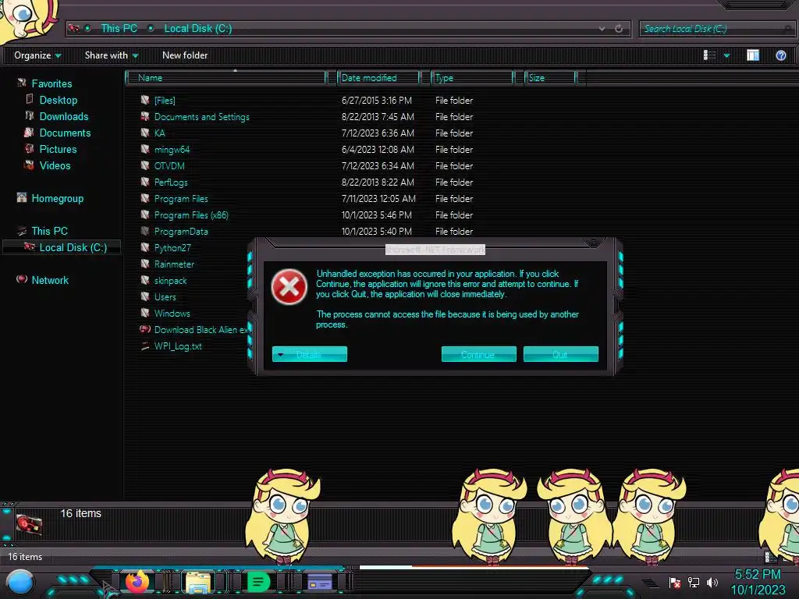
Task: Show the taskbar clock showing 5:52 PM
Action: [x=758, y=575]
